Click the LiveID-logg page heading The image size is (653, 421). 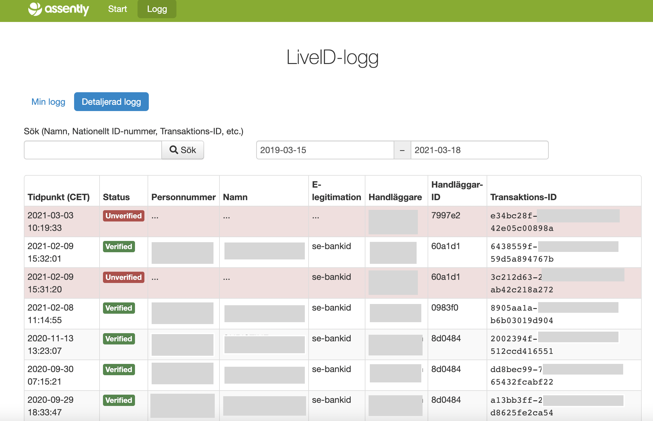point(332,57)
